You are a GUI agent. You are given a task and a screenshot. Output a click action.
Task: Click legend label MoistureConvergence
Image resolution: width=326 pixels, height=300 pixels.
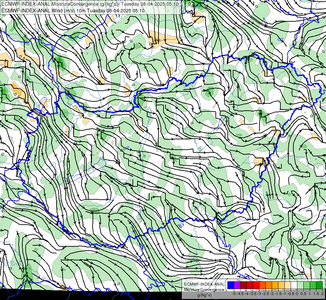point(204,290)
